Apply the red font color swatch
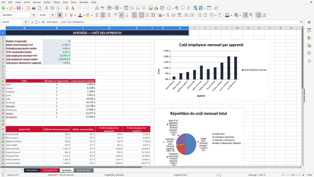This screenshot has width=314, height=177. [x=80, y=15]
